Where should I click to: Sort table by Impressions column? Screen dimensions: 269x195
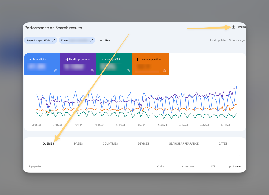(187, 166)
